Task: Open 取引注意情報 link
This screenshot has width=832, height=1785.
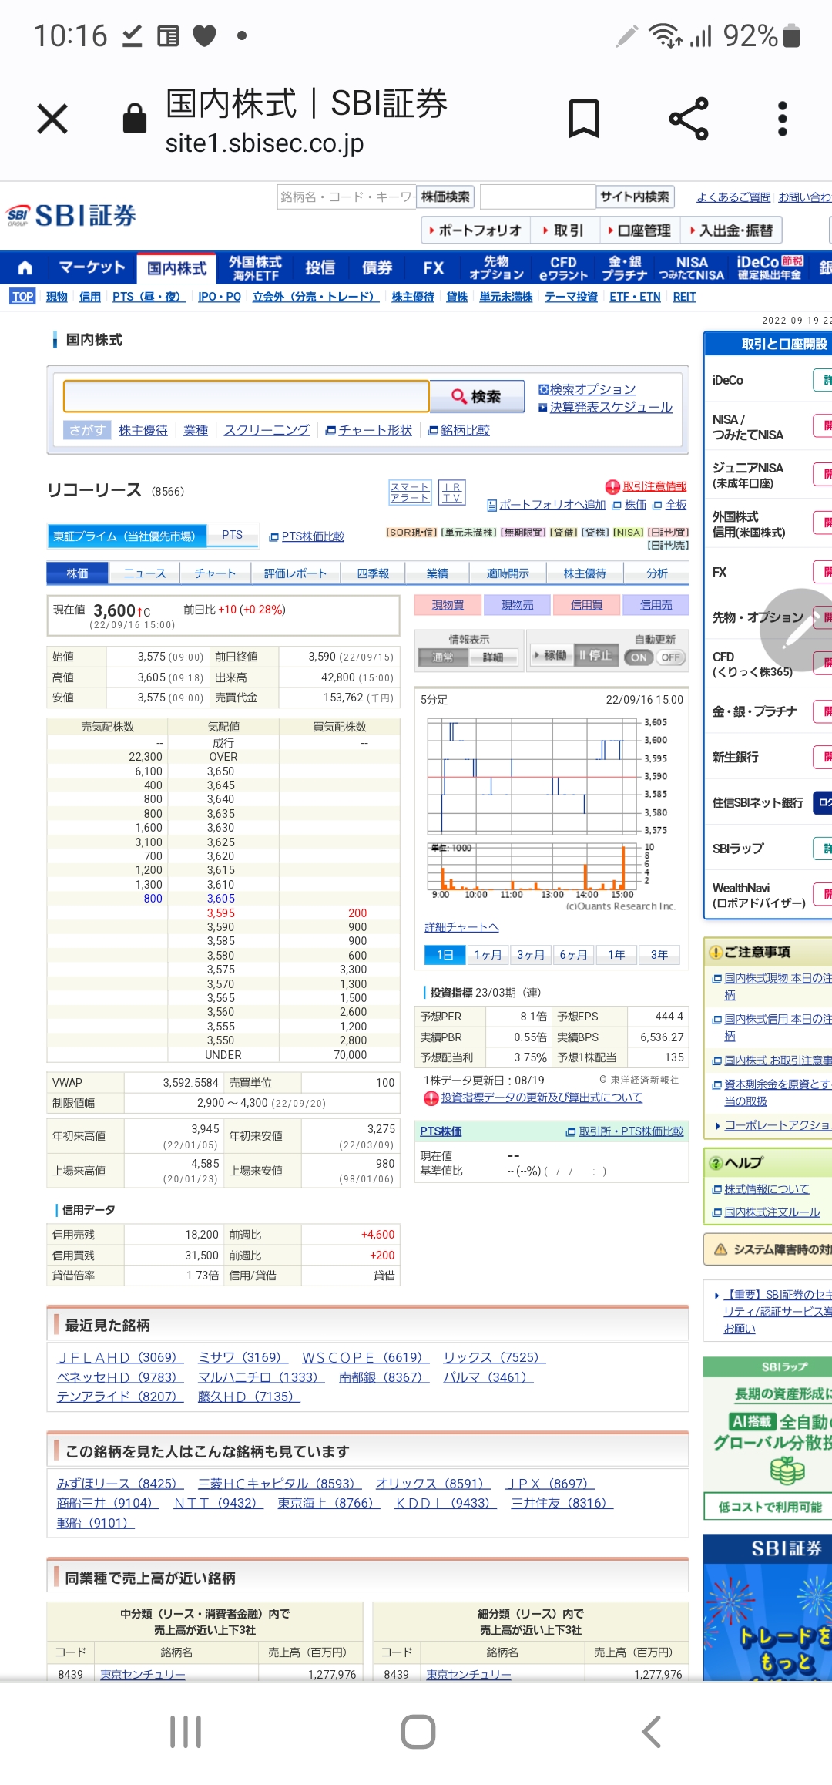Action: pyautogui.click(x=654, y=486)
